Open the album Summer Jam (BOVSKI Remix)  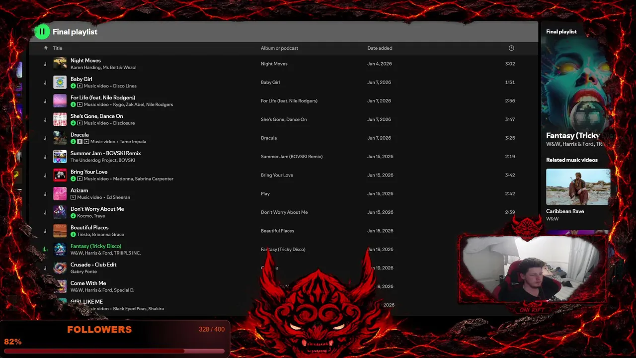click(292, 157)
